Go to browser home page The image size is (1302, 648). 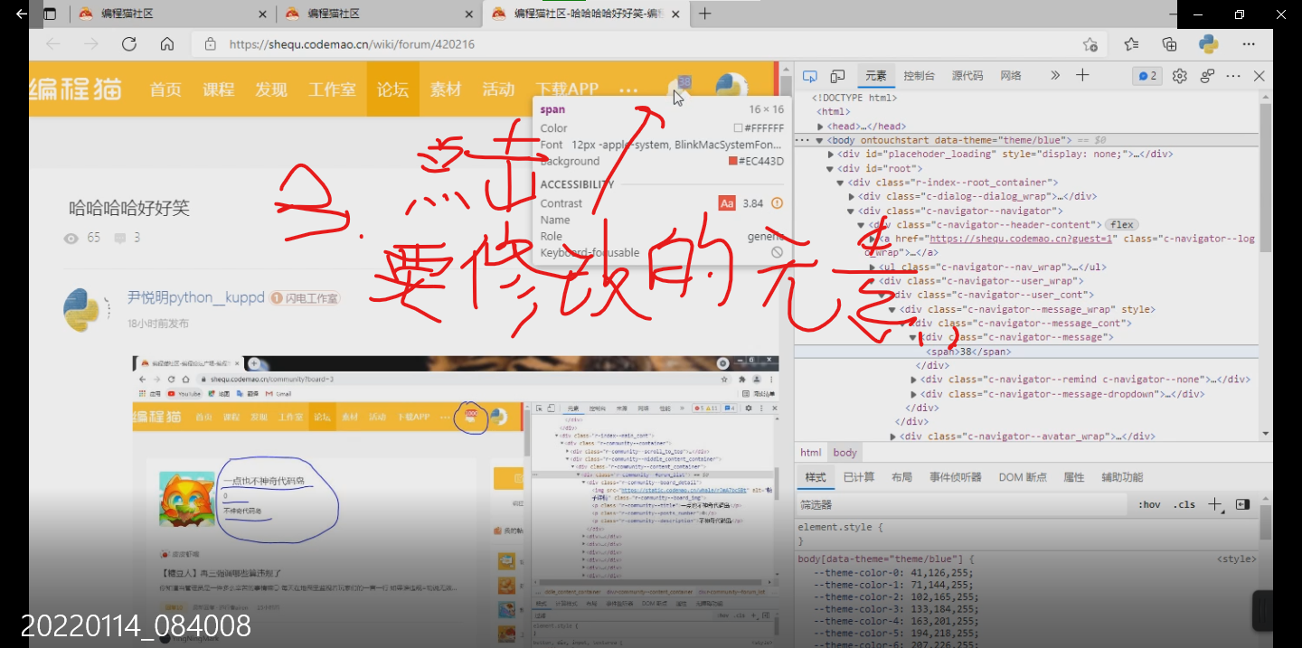[167, 43]
